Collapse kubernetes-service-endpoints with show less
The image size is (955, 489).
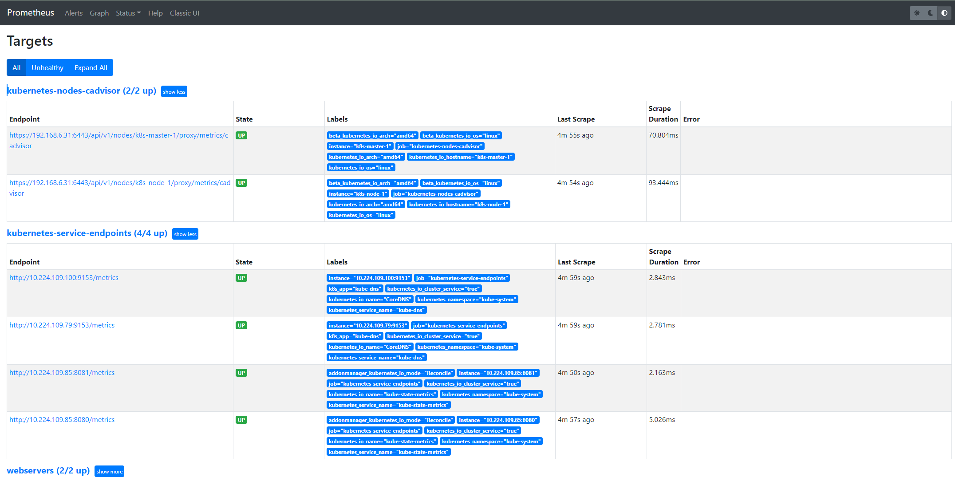pyautogui.click(x=185, y=234)
